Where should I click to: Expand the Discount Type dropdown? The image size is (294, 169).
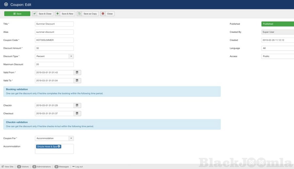(x=71, y=56)
